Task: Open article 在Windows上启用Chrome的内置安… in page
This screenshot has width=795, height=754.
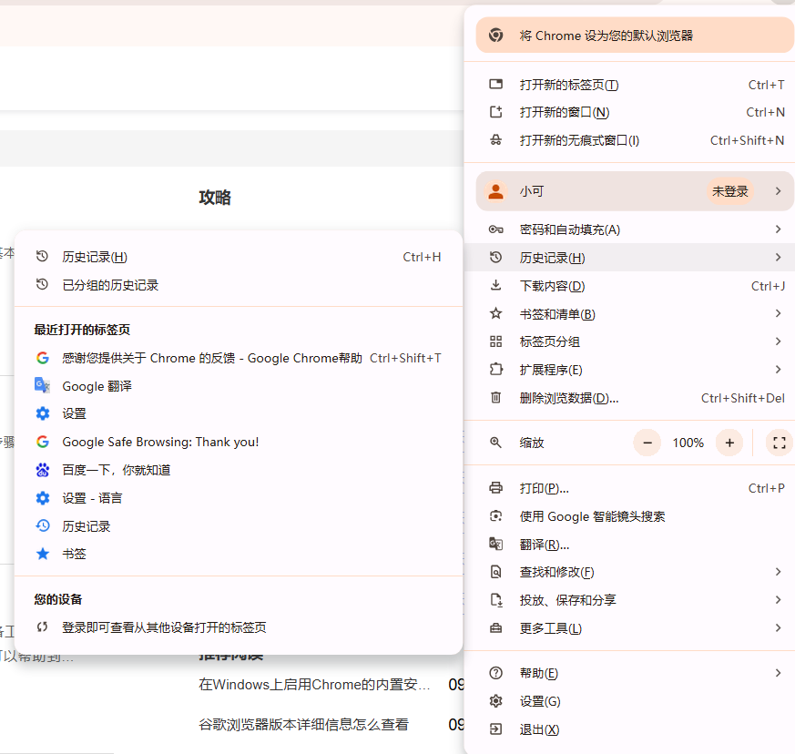Action: click(314, 685)
